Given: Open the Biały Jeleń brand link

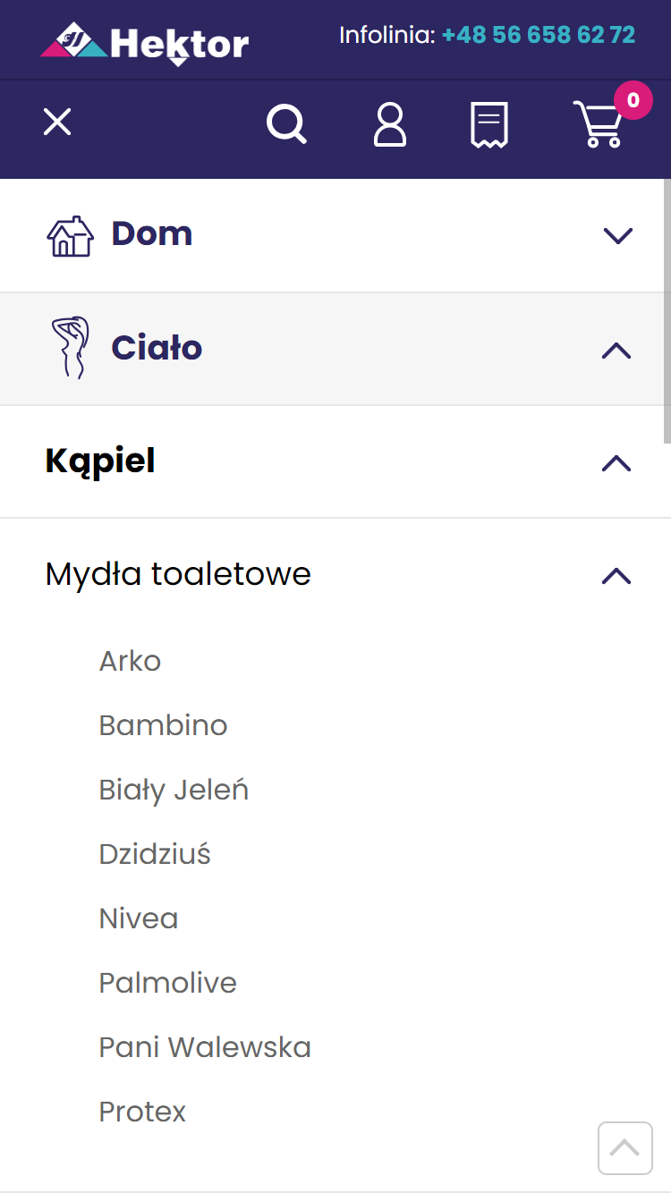Looking at the screenshot, I should point(174,790).
